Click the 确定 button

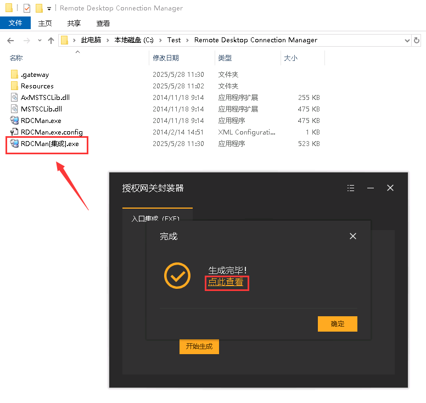pos(338,323)
